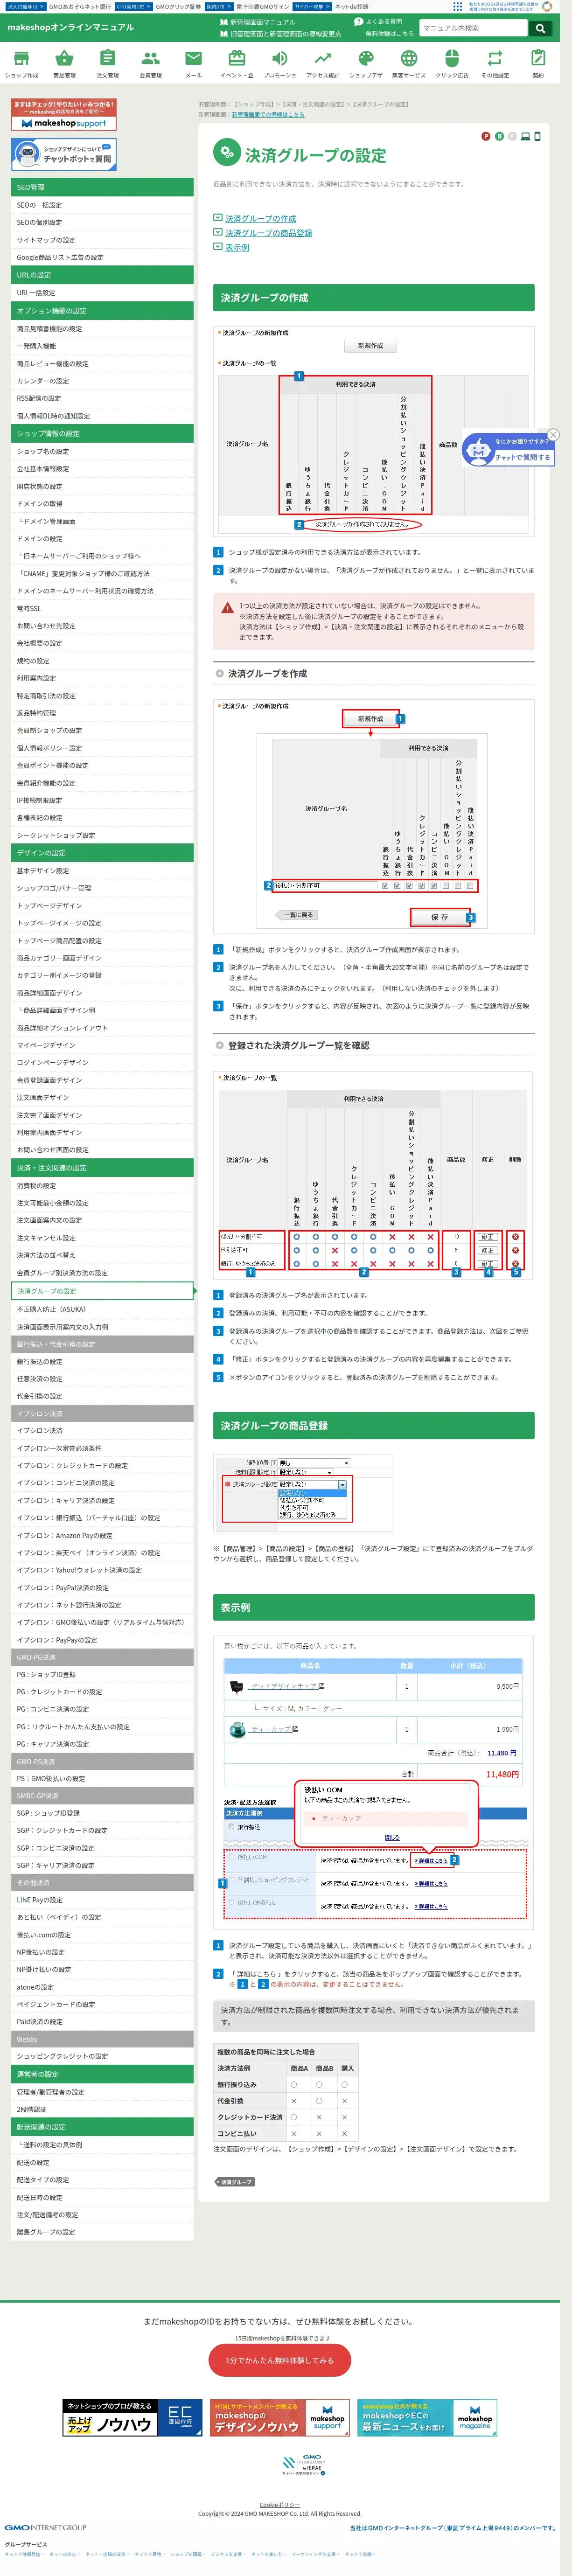The width and height of the screenshot is (572, 2576).
Task: Open 基本デザイン設定 in the sidebar
Action: tap(102, 871)
